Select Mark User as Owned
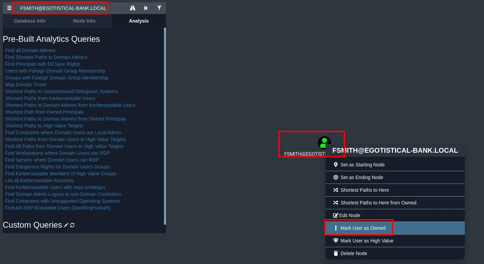This screenshot has height=264, width=484. tap(395, 228)
